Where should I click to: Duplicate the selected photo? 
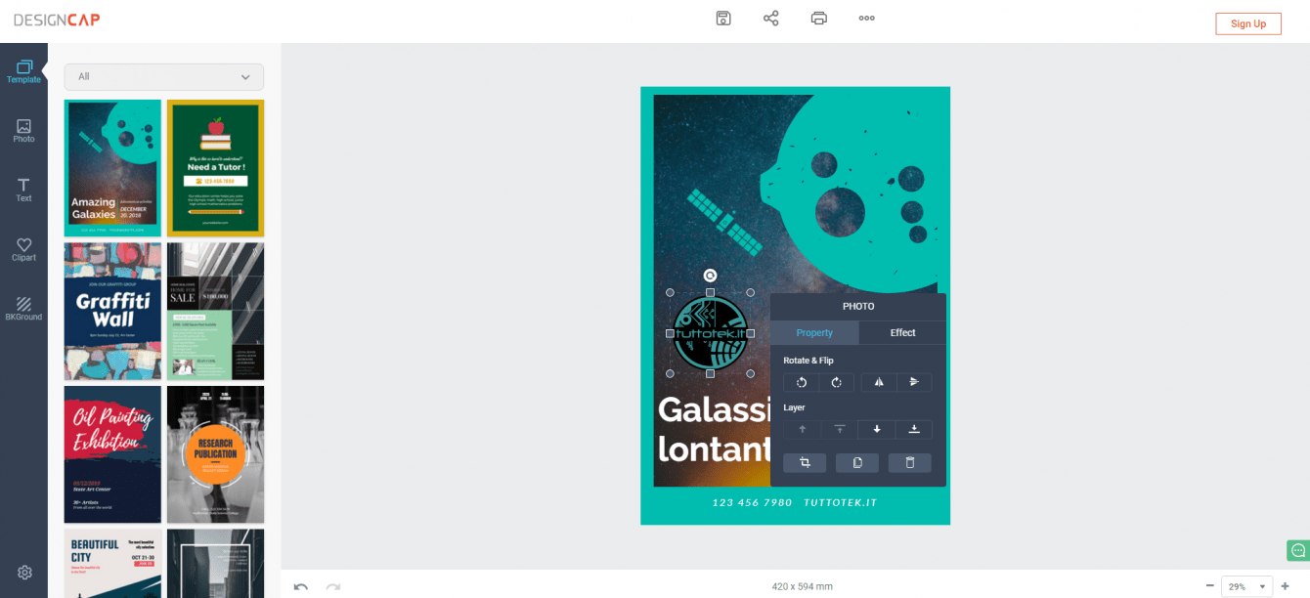click(857, 463)
